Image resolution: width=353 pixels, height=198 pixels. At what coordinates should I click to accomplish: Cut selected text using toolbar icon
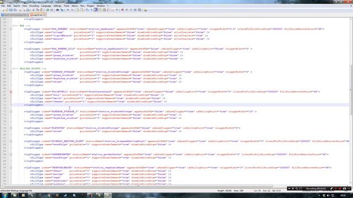coord(33,10)
